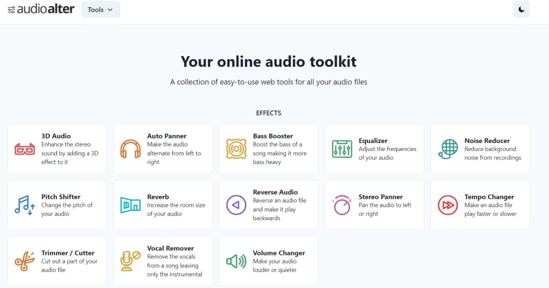
Task: Click 'Reverse an audio file' description text
Action: pos(279,209)
